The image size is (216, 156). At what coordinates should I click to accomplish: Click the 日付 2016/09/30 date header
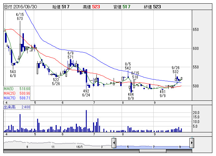[20, 6]
